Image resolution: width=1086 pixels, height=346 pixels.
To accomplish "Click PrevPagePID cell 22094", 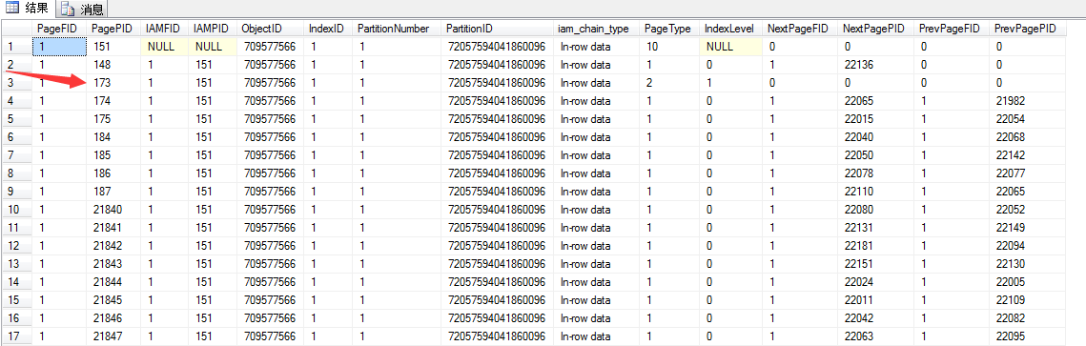I will pyautogui.click(x=1028, y=246).
